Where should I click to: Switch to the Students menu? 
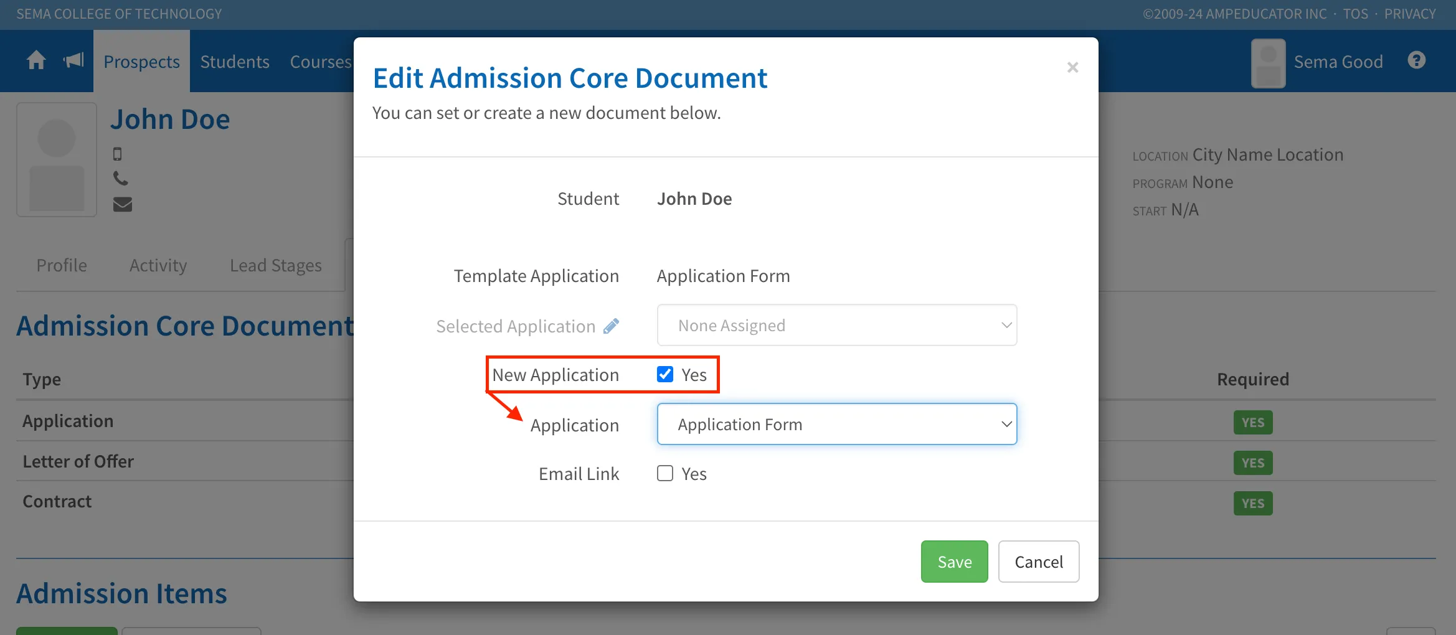pos(235,61)
